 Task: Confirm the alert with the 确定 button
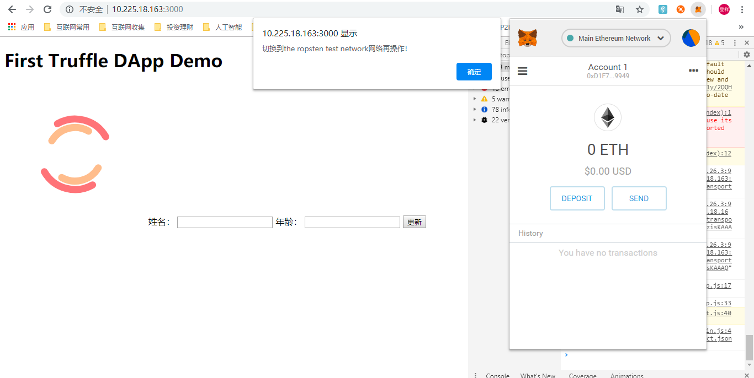click(x=474, y=72)
